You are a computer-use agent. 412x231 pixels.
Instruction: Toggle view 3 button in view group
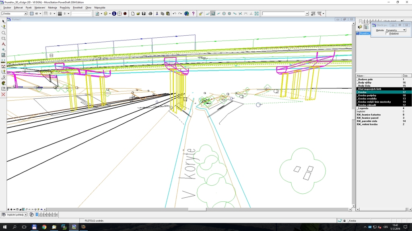pos(43,215)
